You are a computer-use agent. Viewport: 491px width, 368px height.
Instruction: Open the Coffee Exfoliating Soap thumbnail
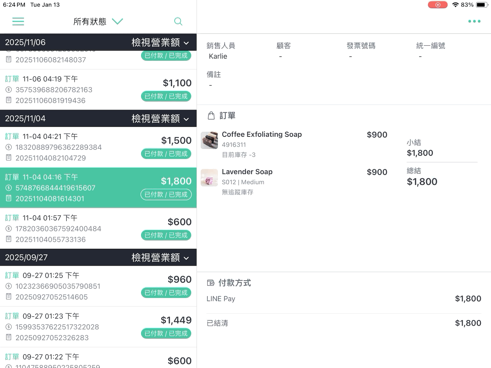[x=209, y=140]
